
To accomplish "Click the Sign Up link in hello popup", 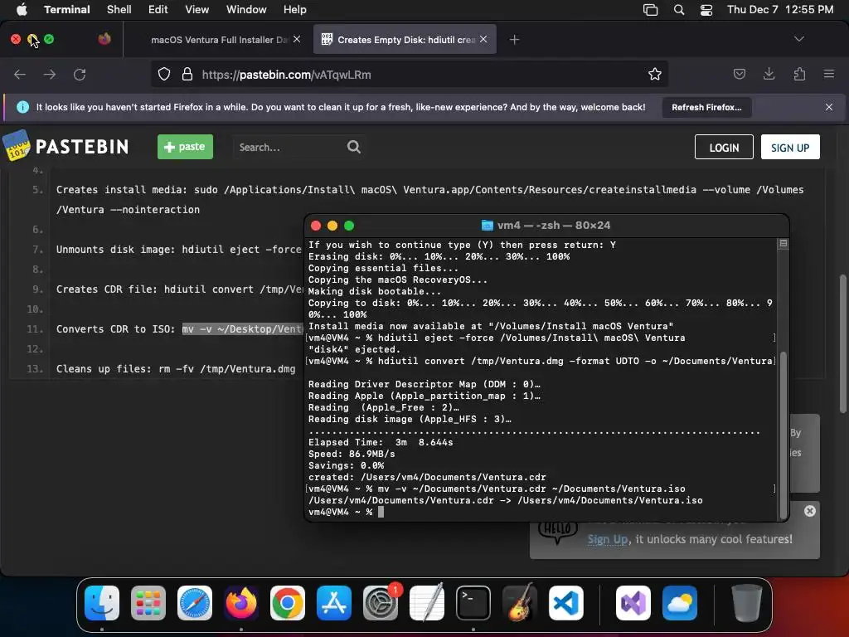I will pyautogui.click(x=607, y=539).
